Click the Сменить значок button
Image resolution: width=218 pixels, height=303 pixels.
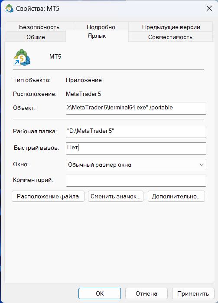pyautogui.click(x=116, y=196)
